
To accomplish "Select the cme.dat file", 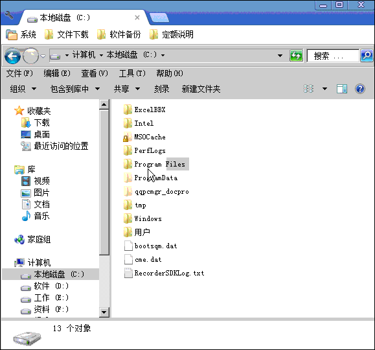I will 142,259.
